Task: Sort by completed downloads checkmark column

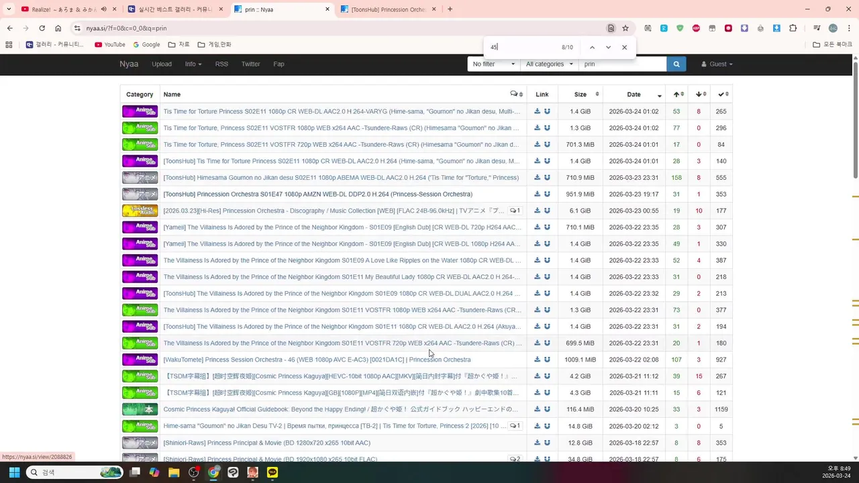Action: pos(721,95)
